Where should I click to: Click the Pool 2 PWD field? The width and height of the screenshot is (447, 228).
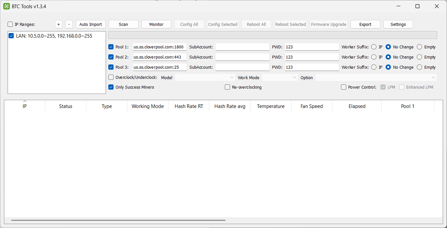pyautogui.click(x=312, y=57)
